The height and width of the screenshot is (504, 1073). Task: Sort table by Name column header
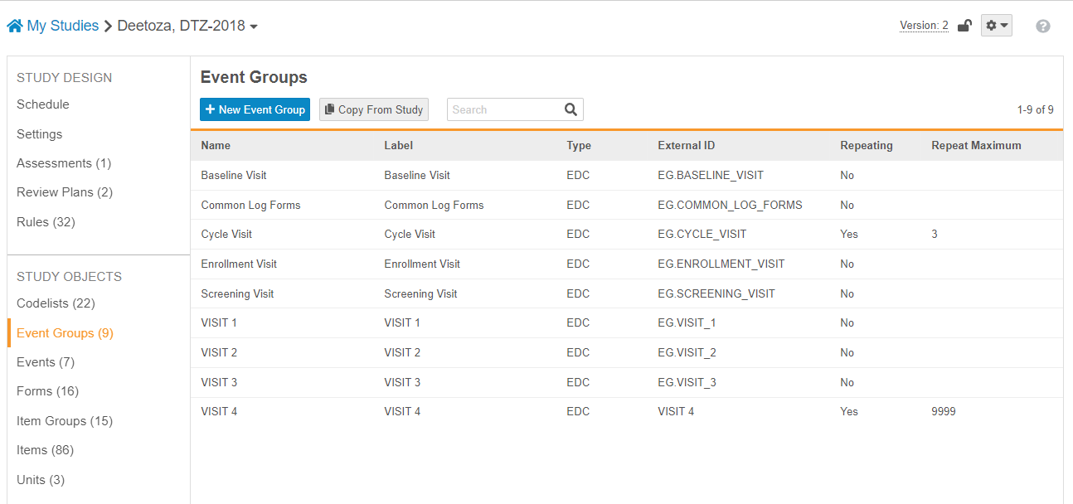pyautogui.click(x=216, y=145)
